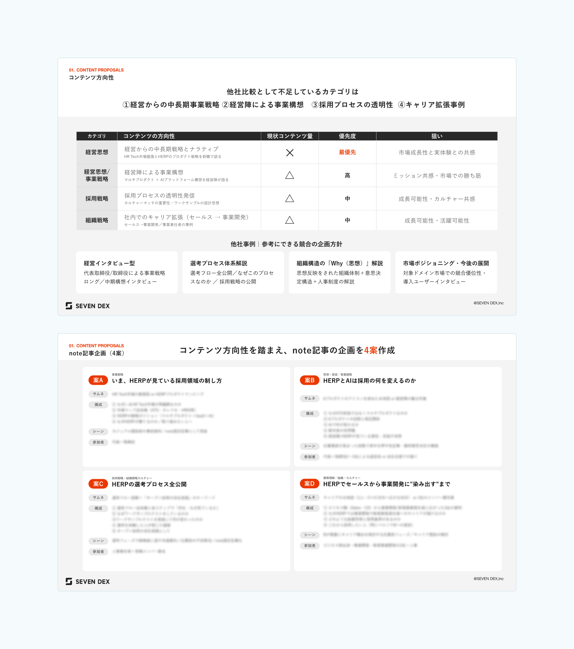Screen dimensions: 574x649
Task: Open the 組織構造の「Why（思想）」解説 card
Action: point(340,272)
